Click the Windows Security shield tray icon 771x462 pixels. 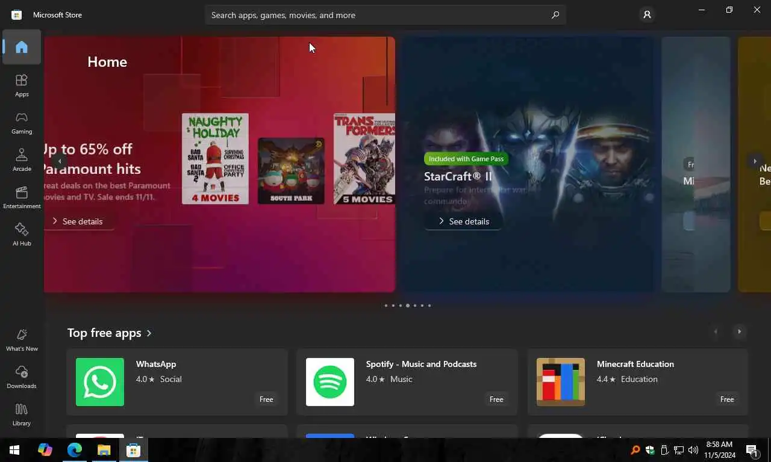[x=650, y=450]
